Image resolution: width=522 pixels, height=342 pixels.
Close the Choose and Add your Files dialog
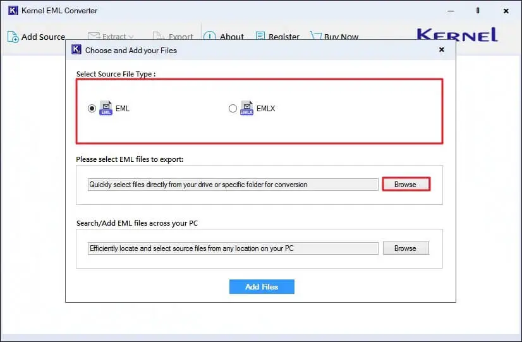pos(442,49)
